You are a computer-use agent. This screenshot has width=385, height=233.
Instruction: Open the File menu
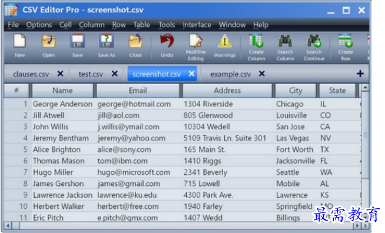point(13,25)
